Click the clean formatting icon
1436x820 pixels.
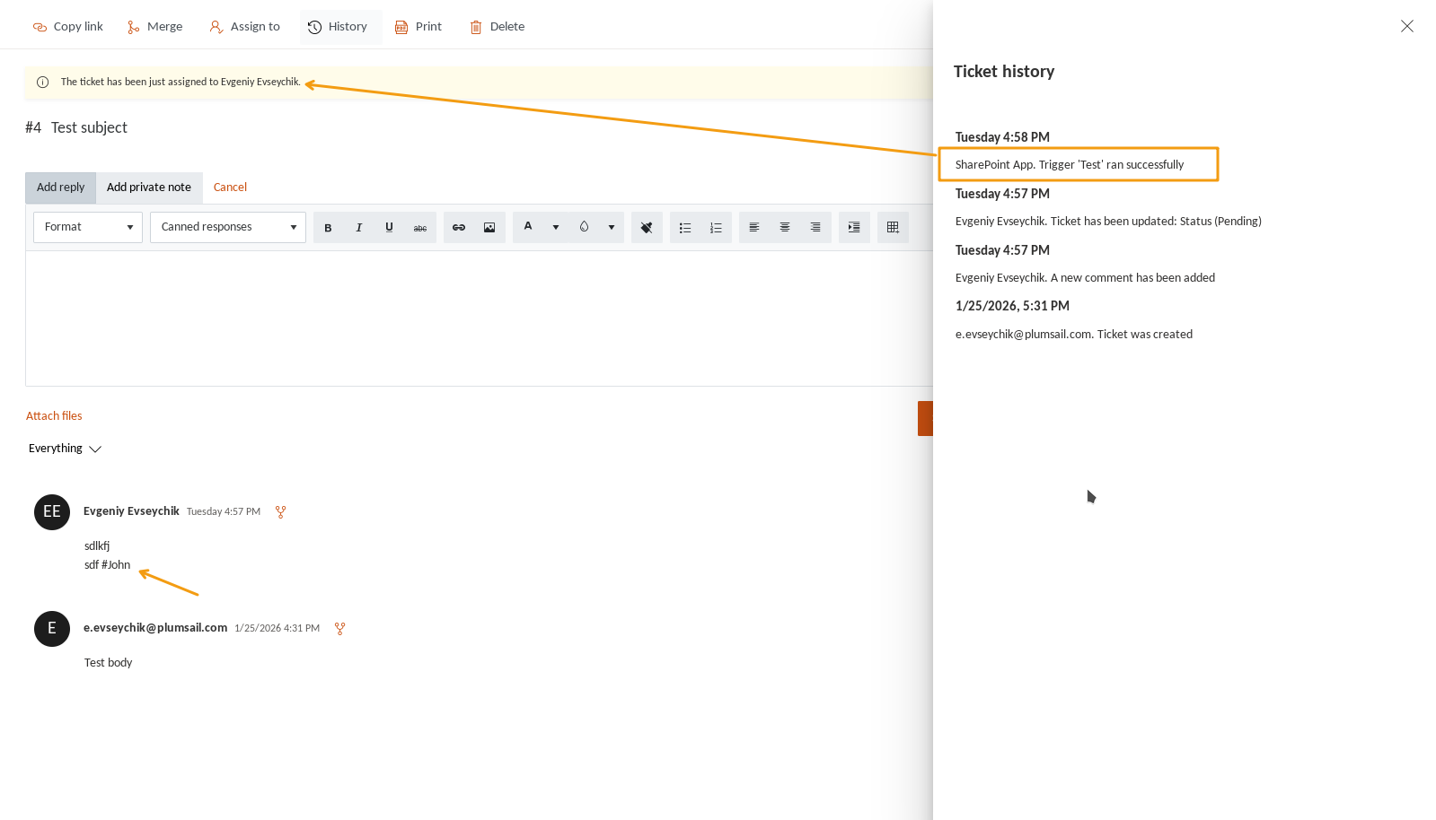647,228
